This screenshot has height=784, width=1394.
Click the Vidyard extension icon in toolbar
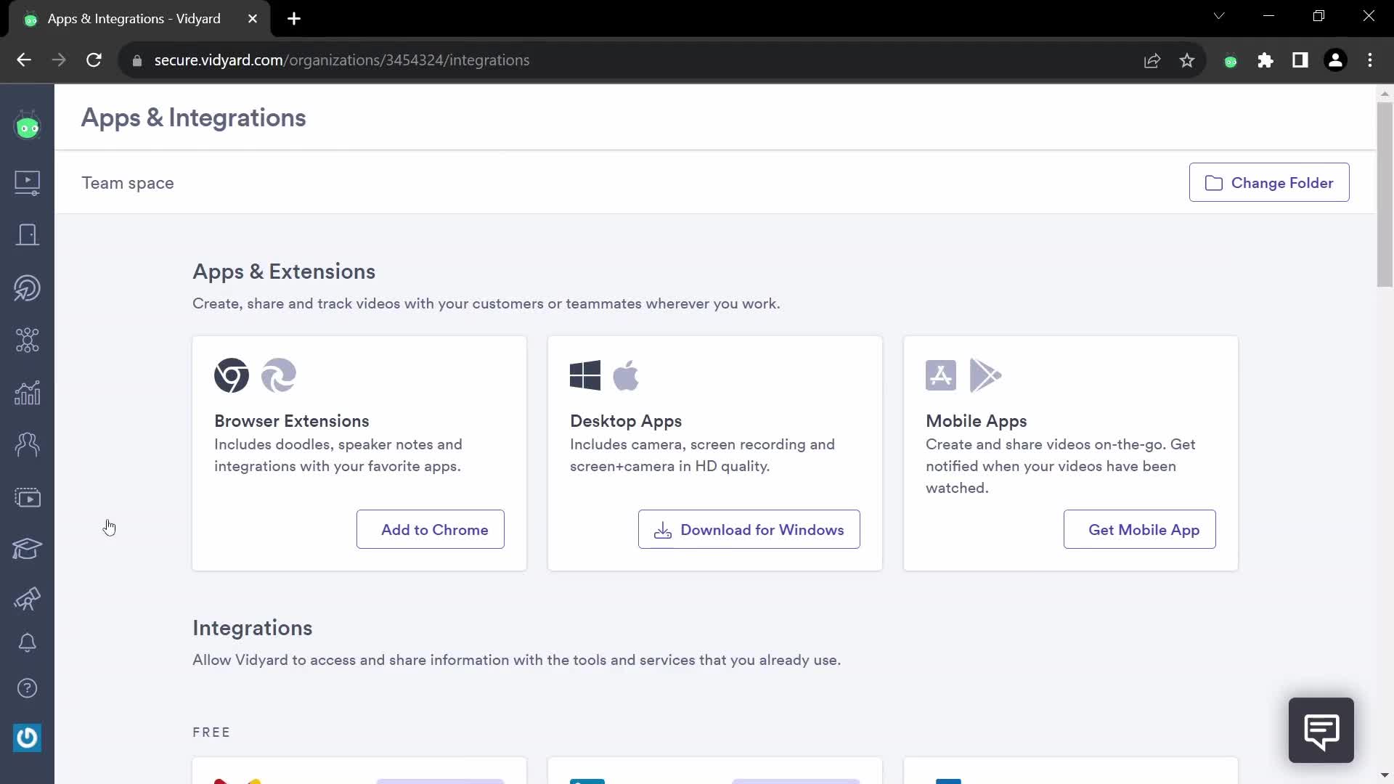click(x=1231, y=61)
